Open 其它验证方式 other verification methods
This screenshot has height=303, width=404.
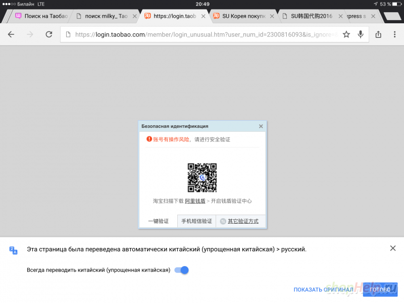(x=243, y=221)
